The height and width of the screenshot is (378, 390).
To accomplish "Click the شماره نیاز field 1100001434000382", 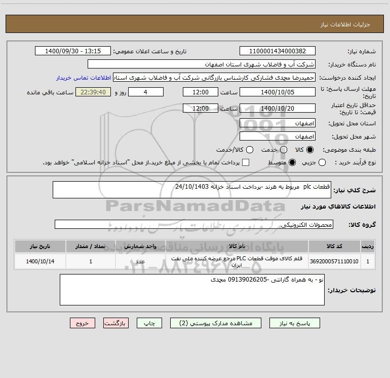I will tap(278, 51).
